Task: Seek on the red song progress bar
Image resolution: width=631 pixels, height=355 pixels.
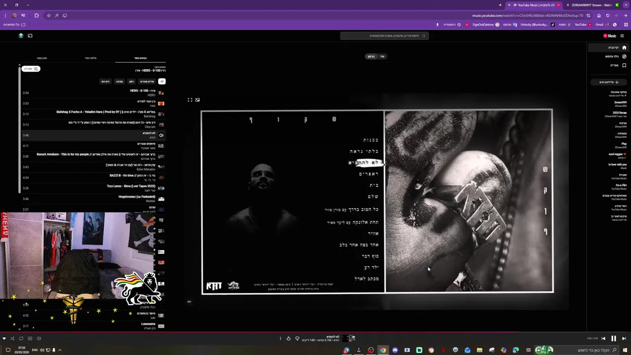Action: [x=315, y=332]
